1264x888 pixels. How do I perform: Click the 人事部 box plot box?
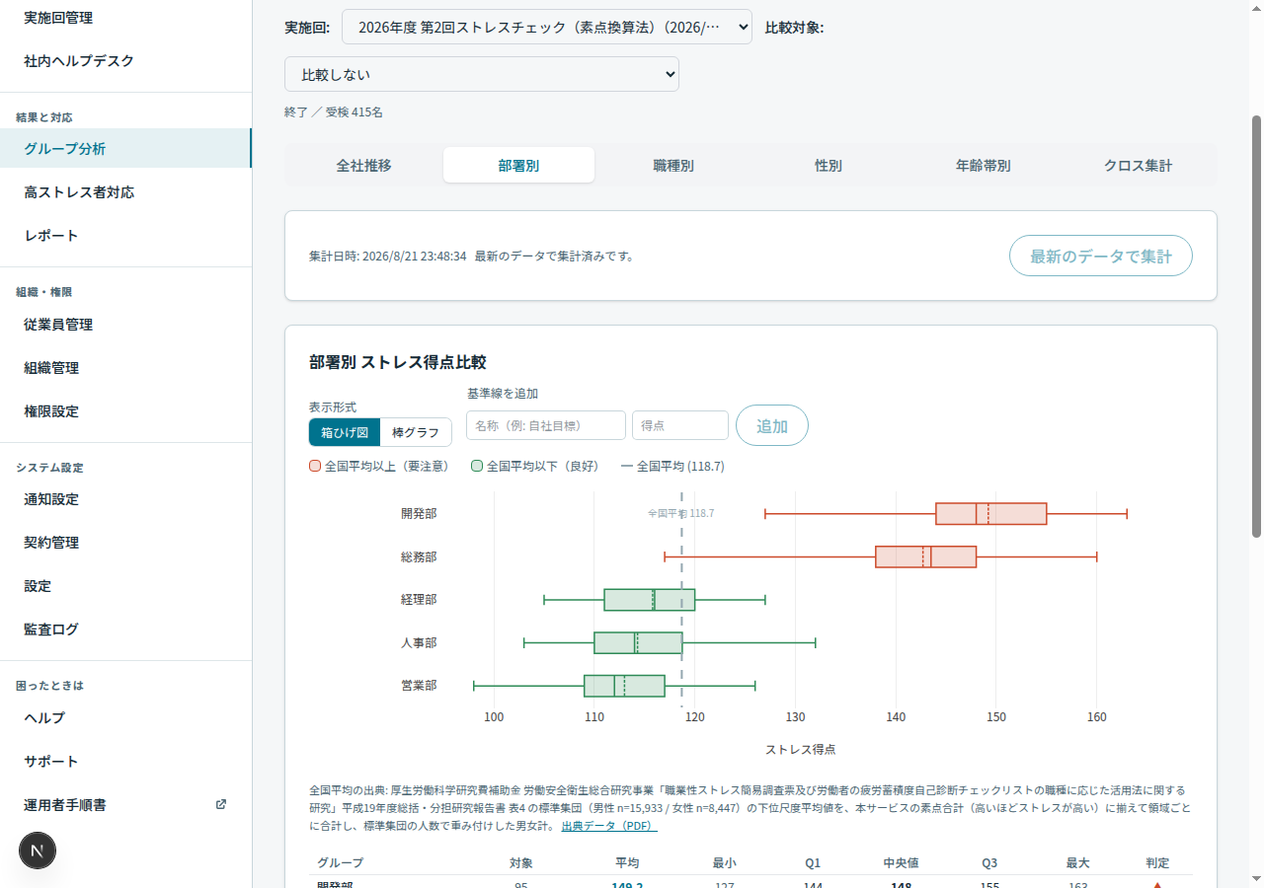point(638,642)
